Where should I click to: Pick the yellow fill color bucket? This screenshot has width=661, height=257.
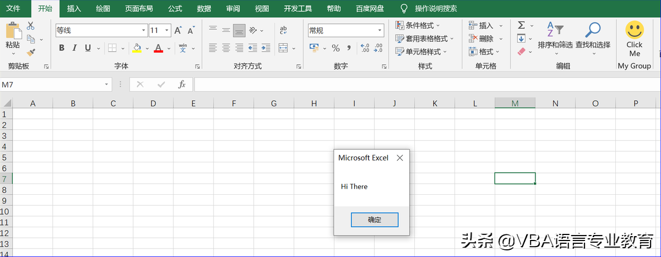coord(137,48)
